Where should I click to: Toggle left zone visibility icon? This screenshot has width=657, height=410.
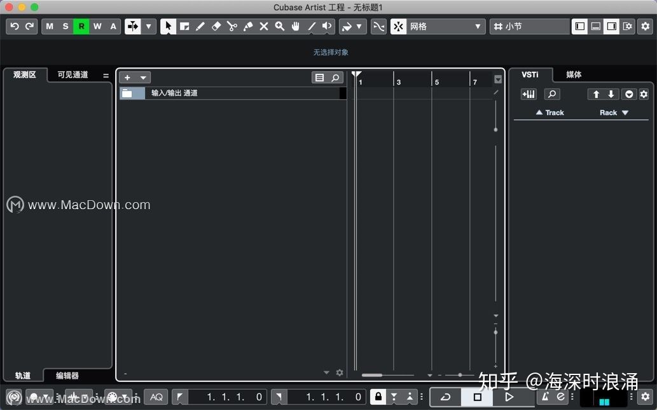pyautogui.click(x=580, y=27)
